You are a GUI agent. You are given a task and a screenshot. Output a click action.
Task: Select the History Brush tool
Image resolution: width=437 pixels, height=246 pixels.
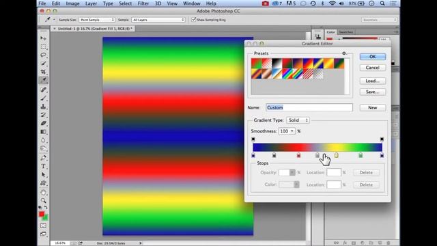[x=43, y=115]
